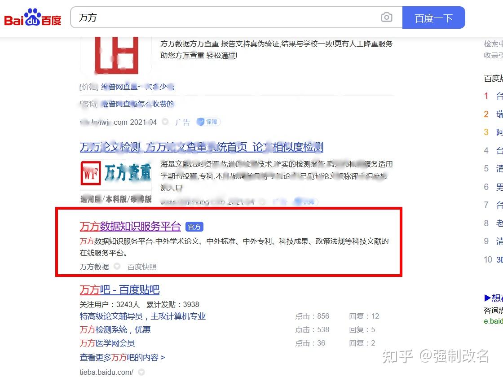Viewport: 503px width, 377px height.
Task: Open camera image search icon
Action: click(387, 17)
